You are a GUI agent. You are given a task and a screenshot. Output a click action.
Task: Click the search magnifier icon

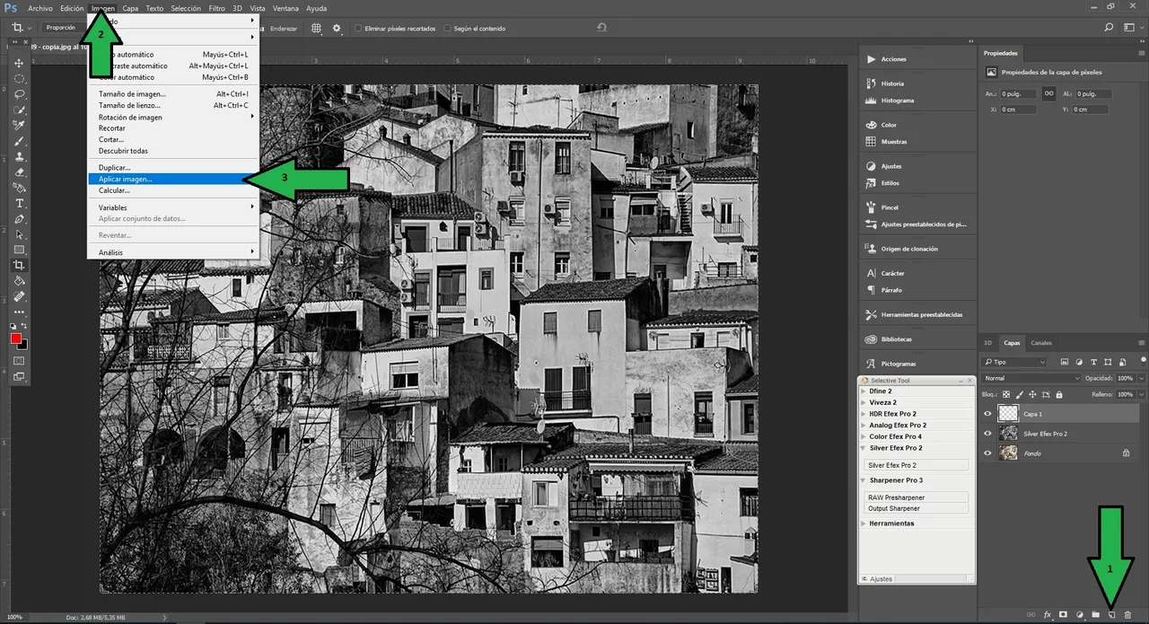[x=1109, y=28]
